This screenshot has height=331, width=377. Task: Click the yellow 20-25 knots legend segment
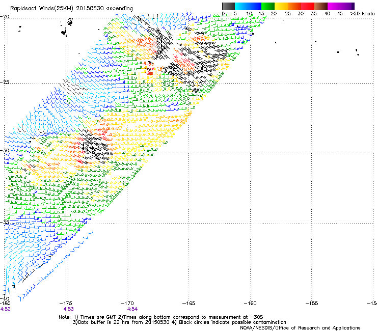(x=281, y=6)
